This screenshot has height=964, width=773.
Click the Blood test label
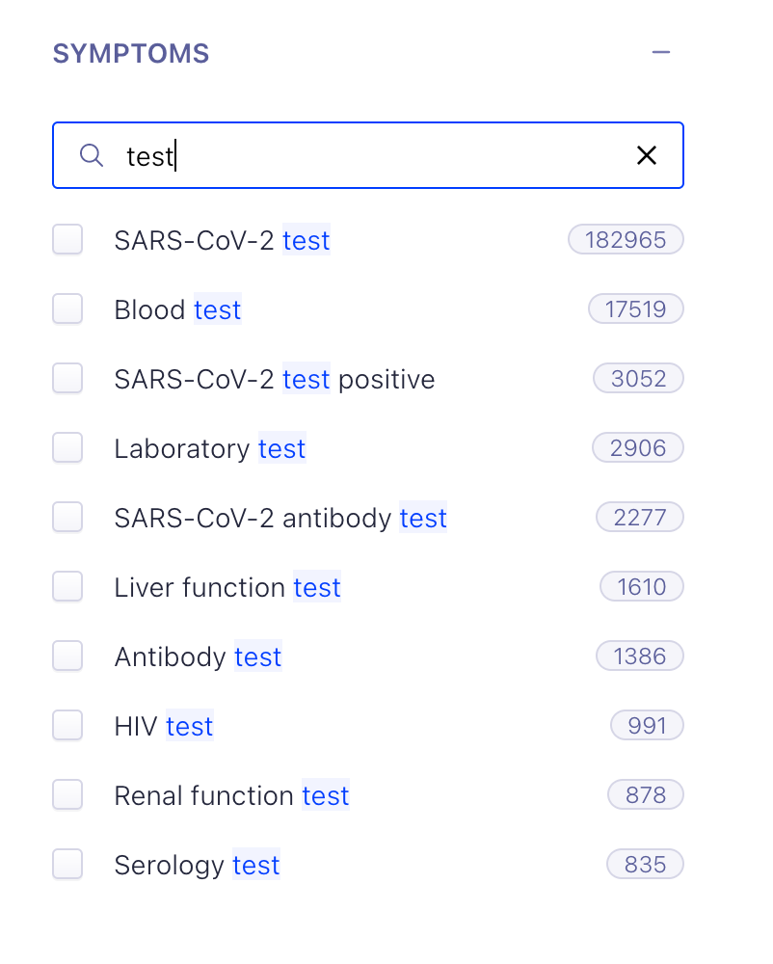[x=177, y=309]
